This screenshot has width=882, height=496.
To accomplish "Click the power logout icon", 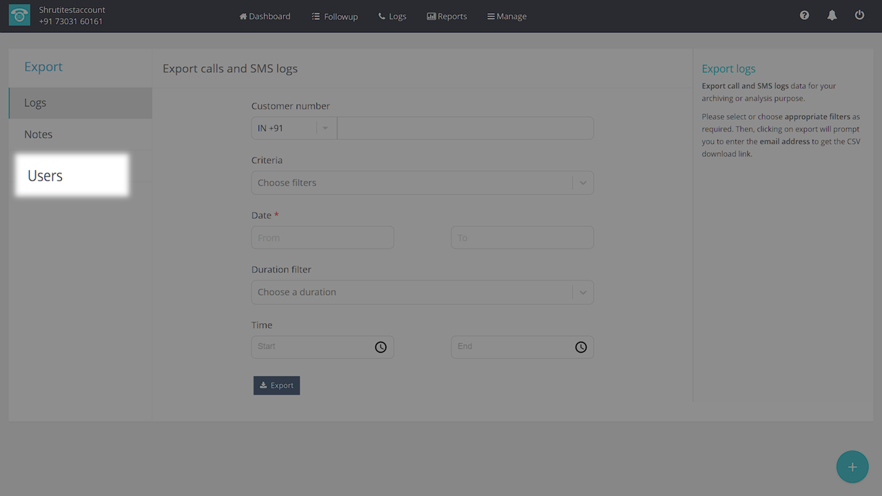I will point(859,15).
